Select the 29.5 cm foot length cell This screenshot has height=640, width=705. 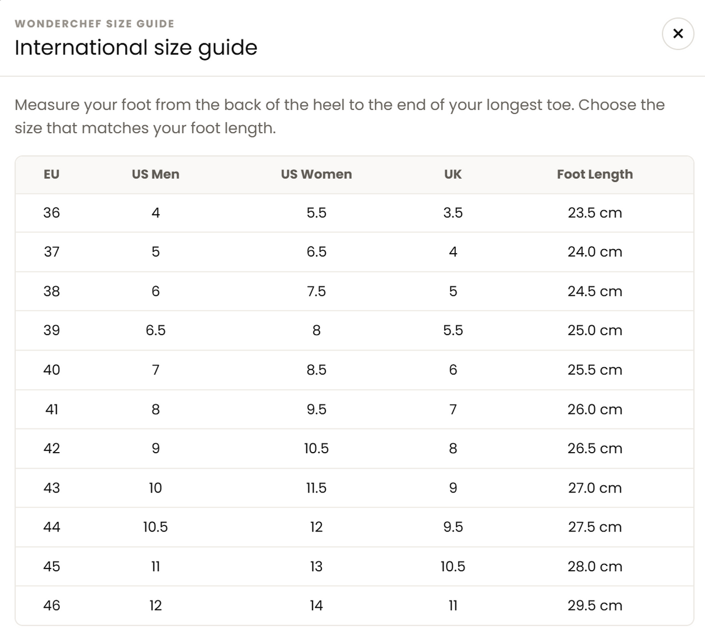tap(595, 606)
